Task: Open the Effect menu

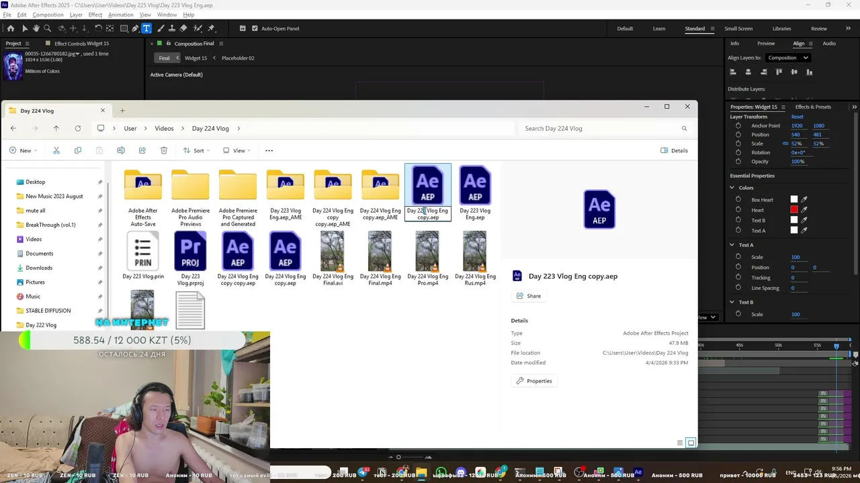Action: point(95,15)
